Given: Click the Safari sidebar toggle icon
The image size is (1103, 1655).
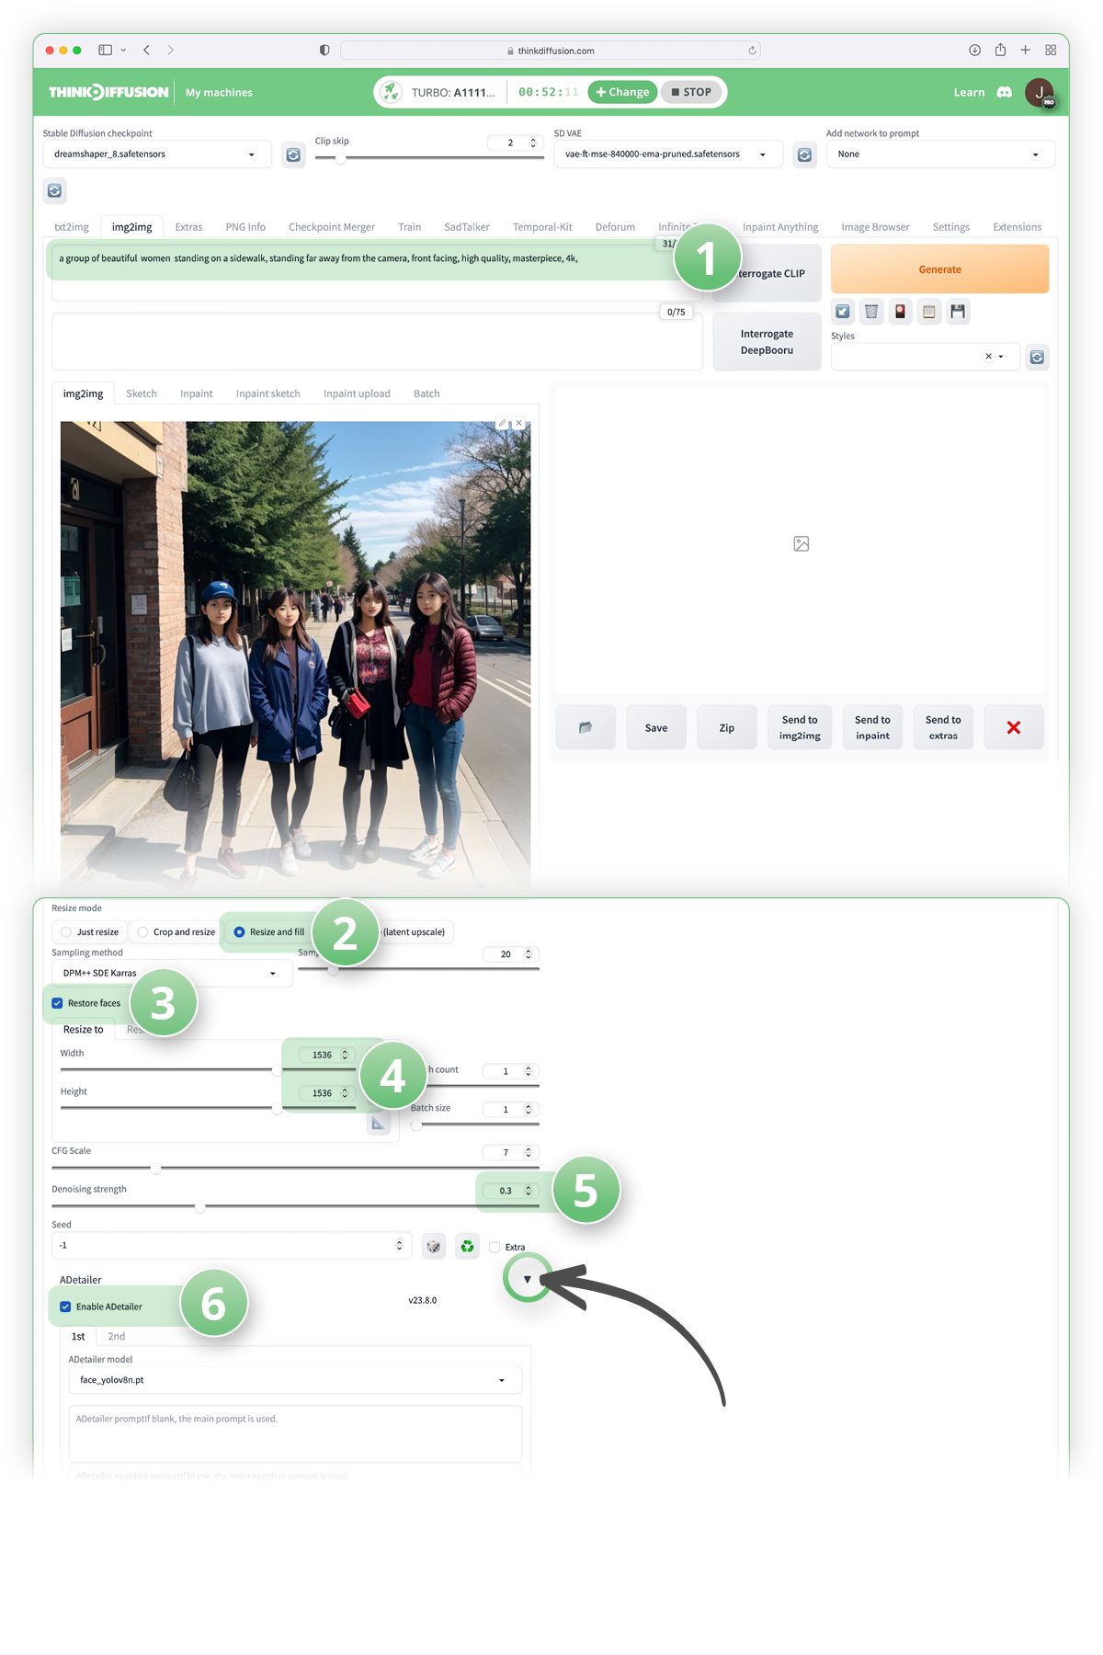Looking at the screenshot, I should point(105,51).
